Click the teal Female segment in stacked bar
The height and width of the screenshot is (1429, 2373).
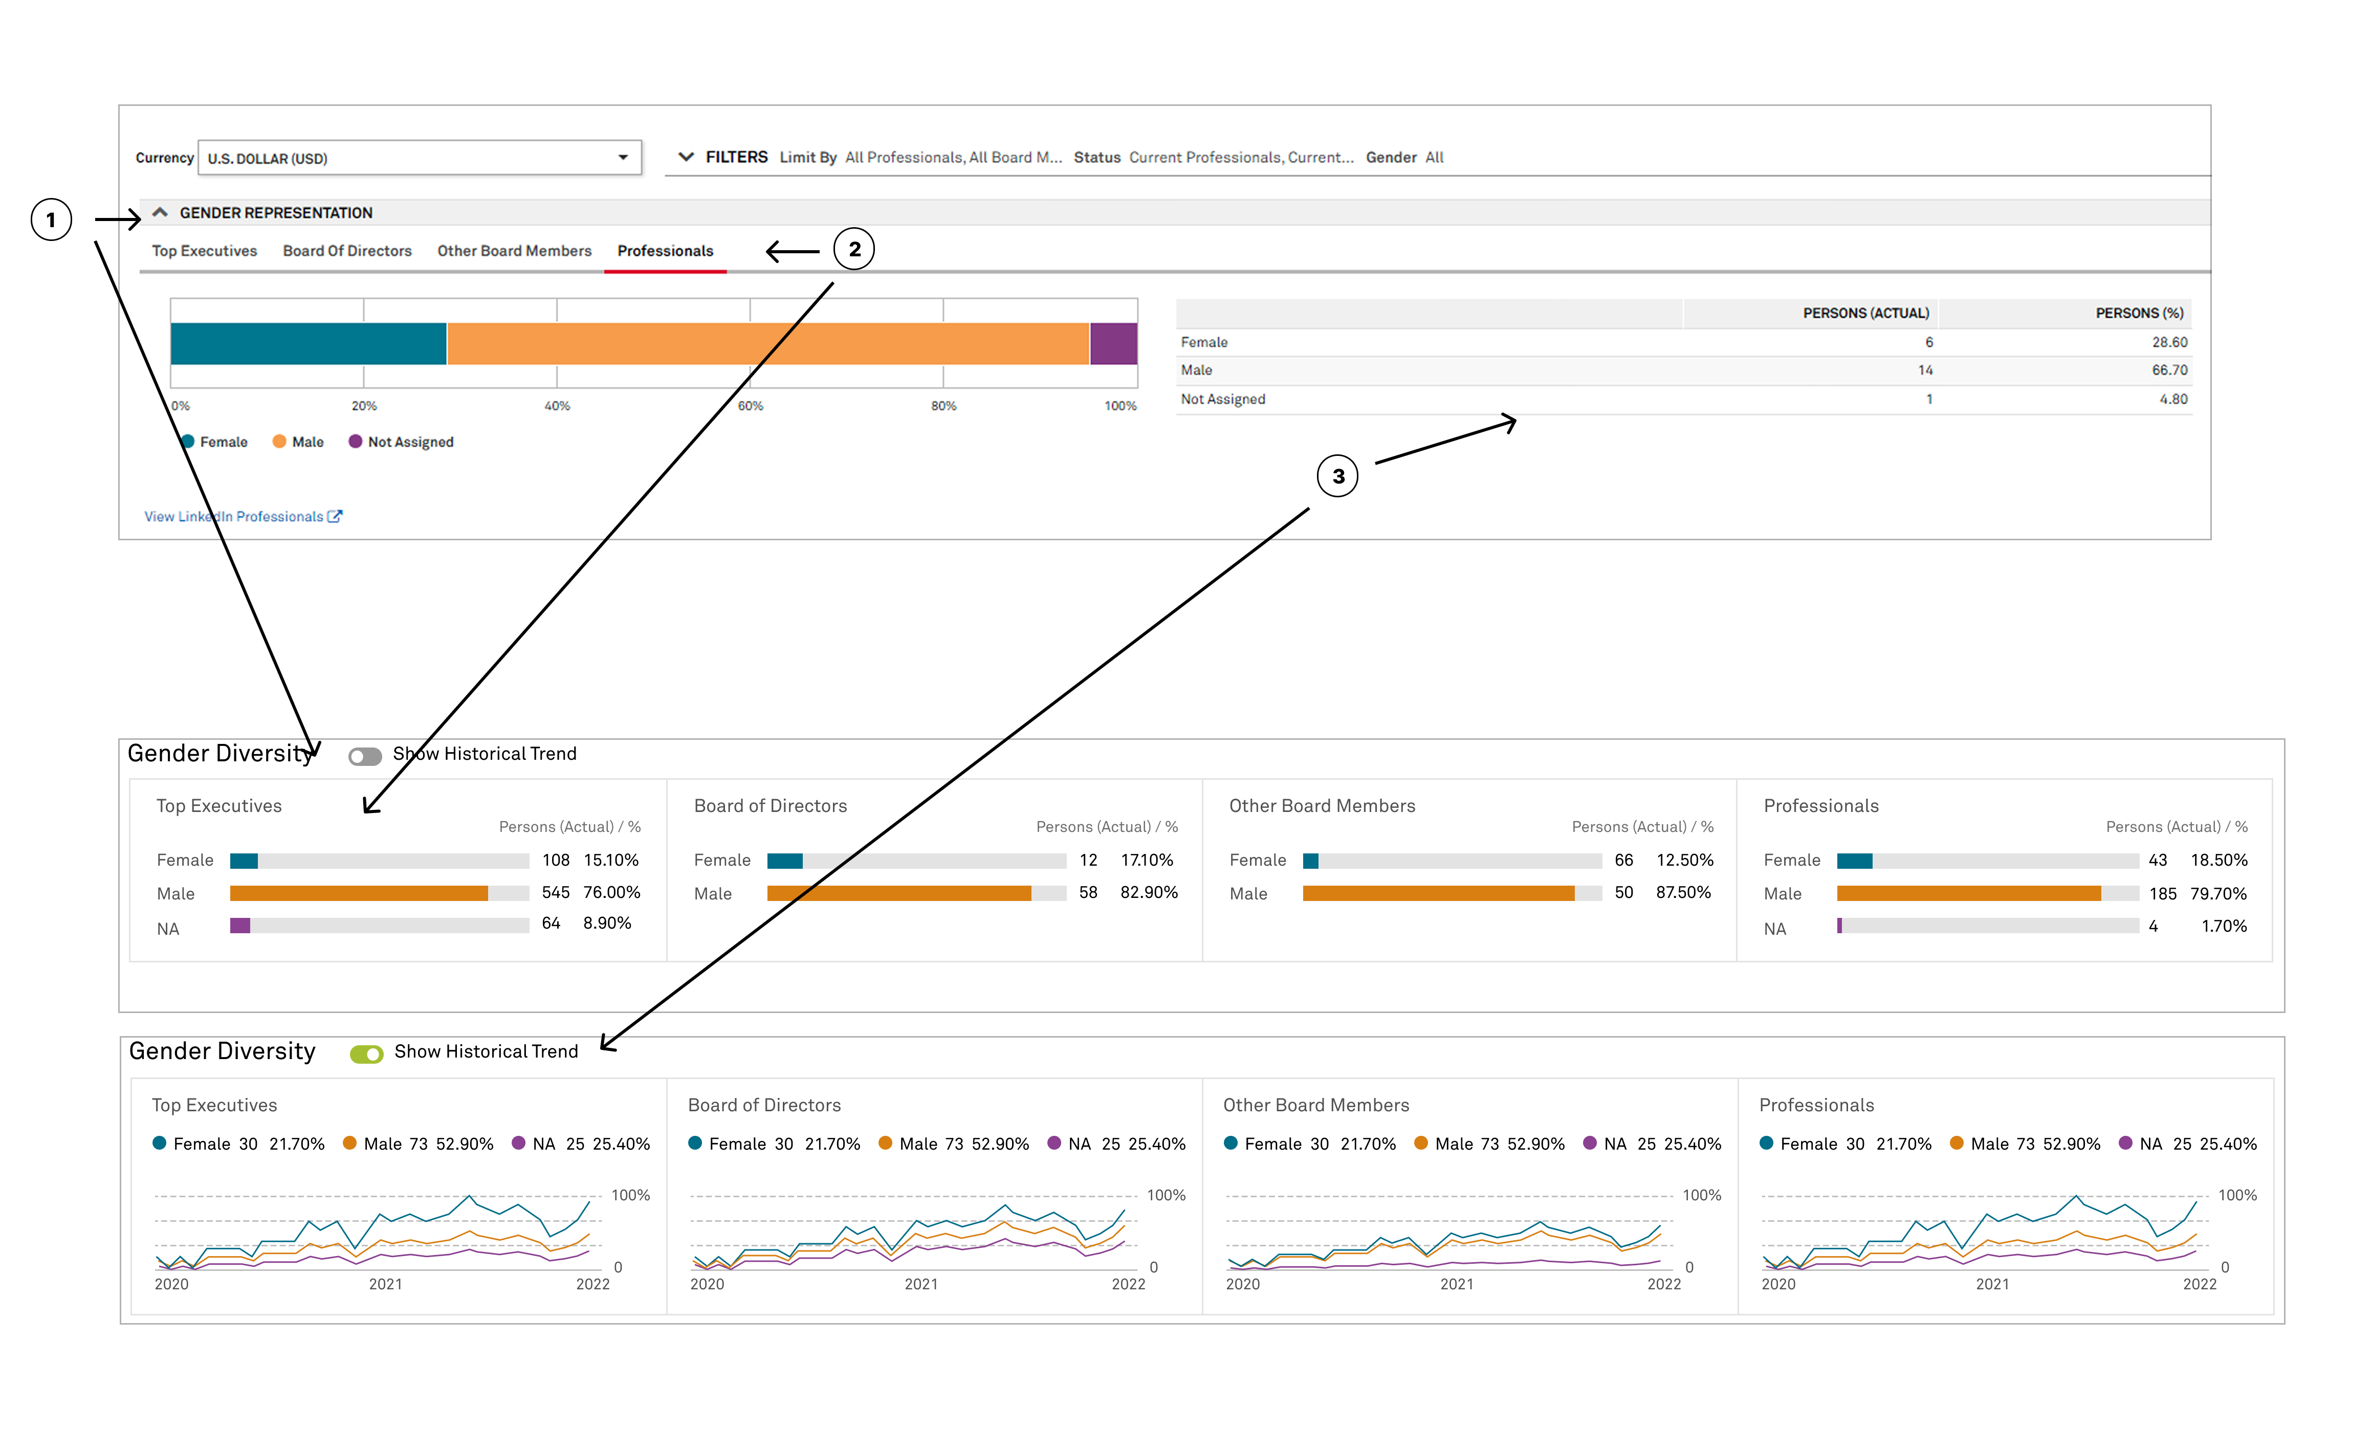308,344
